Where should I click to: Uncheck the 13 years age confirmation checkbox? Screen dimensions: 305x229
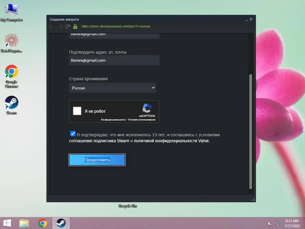click(x=73, y=134)
